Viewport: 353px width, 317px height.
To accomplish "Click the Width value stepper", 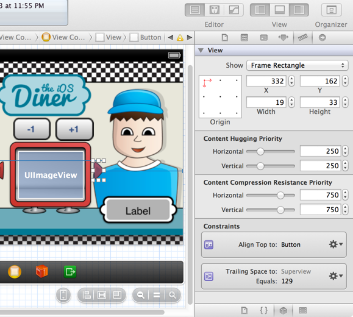I will 291,102.
